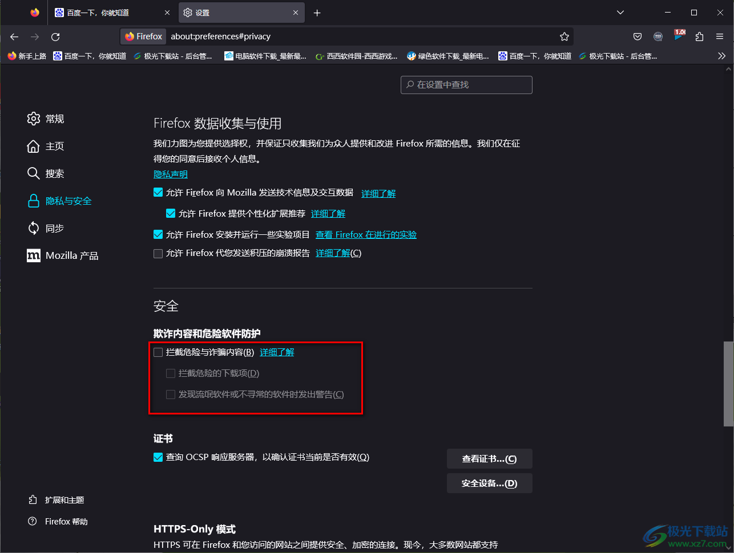Image resolution: width=734 pixels, height=553 pixels.
Task: Open the last 百度一下，你就知道 bookmark
Action: (535, 56)
